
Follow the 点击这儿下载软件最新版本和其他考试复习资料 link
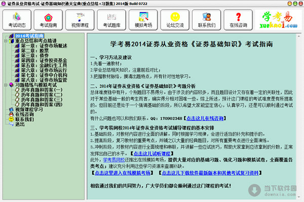pyautogui.click(x=210, y=173)
